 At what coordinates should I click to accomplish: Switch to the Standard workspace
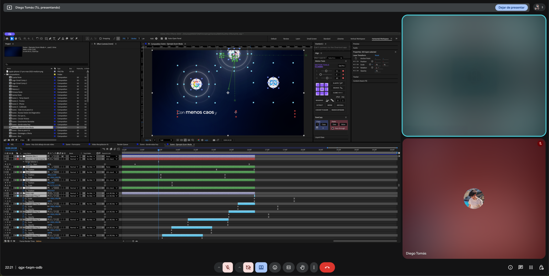(327, 39)
